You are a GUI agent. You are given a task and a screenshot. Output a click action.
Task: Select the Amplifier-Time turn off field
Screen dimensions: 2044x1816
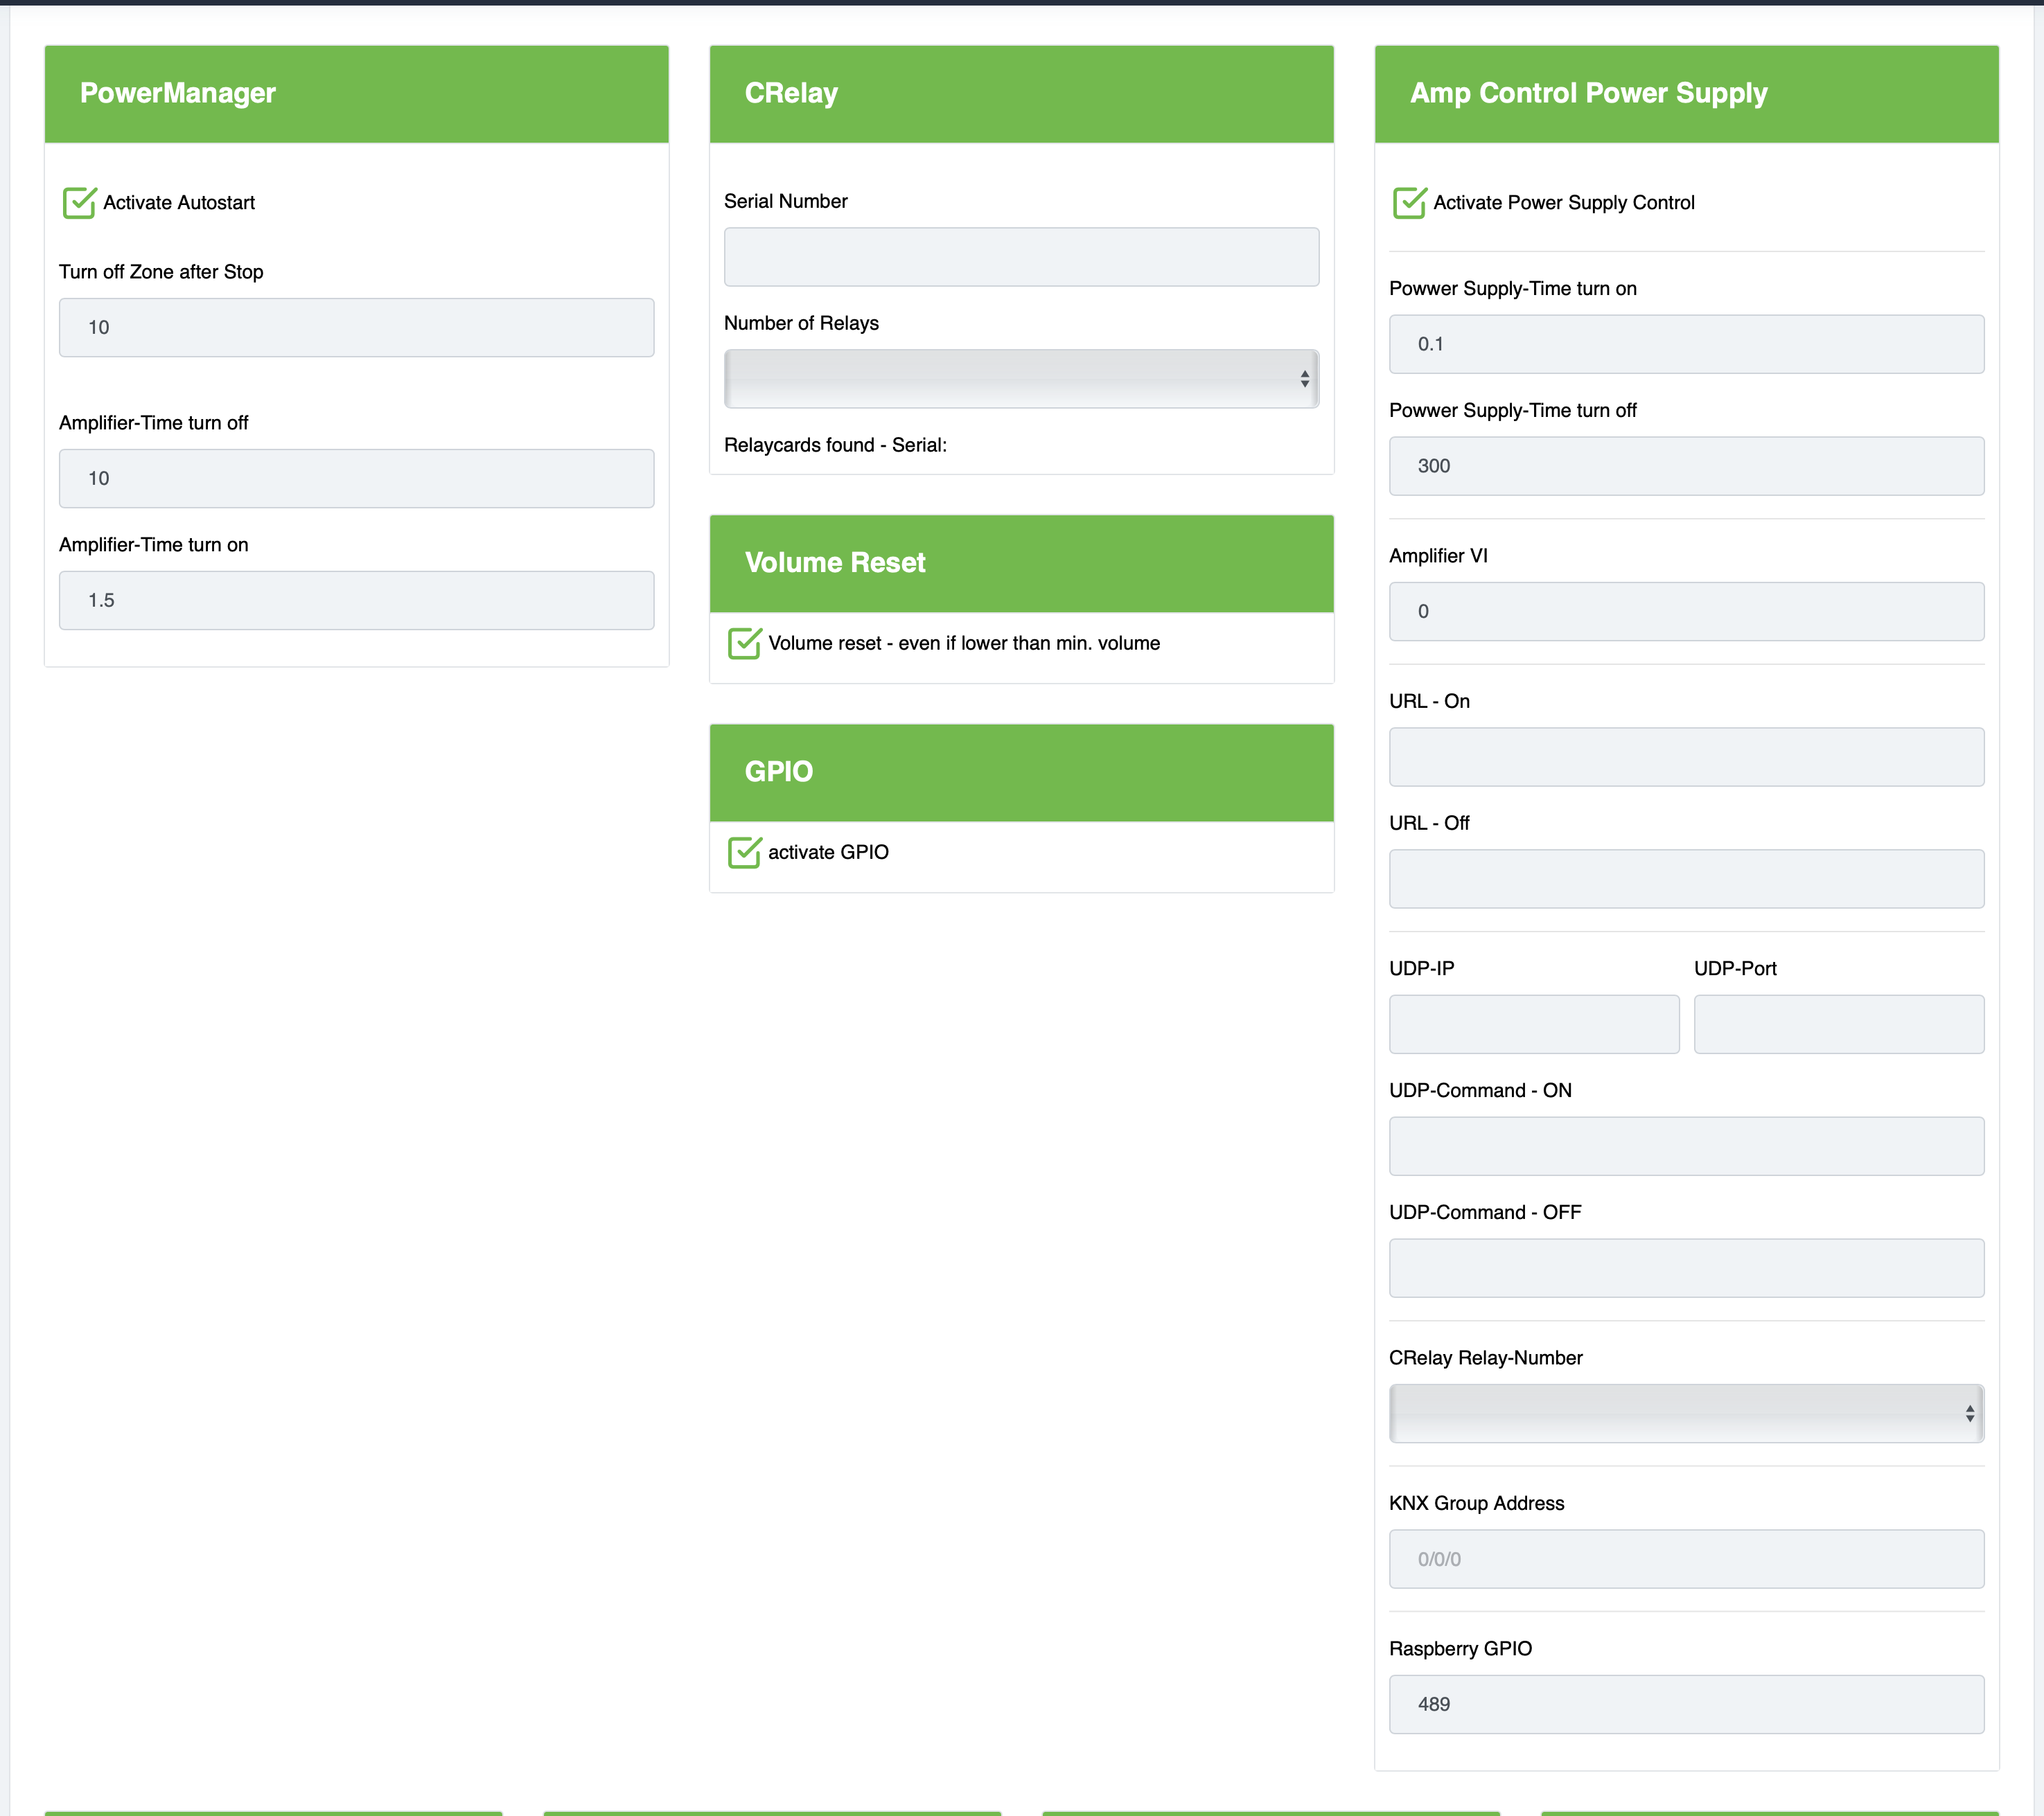(x=356, y=479)
